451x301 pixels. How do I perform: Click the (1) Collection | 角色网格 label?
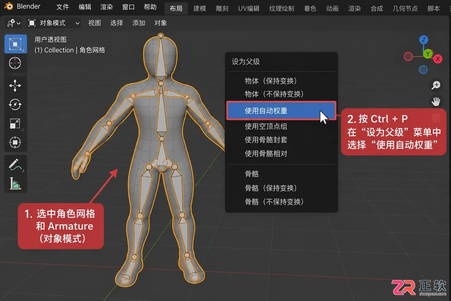tap(70, 50)
